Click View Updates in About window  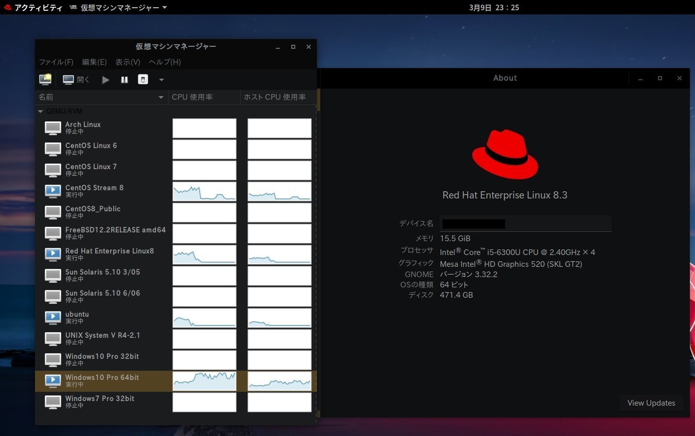click(651, 403)
